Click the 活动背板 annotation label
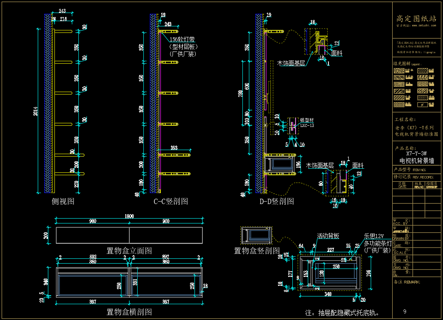 click(x=328, y=236)
